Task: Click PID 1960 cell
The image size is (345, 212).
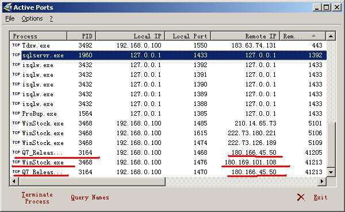Action: pyautogui.click(x=85, y=55)
